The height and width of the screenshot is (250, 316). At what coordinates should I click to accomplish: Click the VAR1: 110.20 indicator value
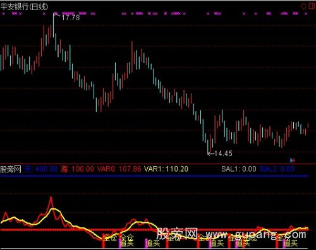click(x=166, y=169)
